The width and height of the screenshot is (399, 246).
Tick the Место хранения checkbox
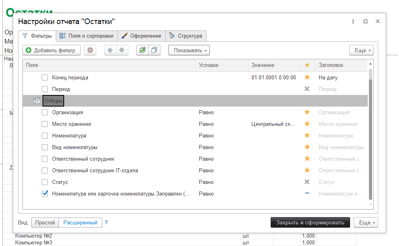coord(45,124)
